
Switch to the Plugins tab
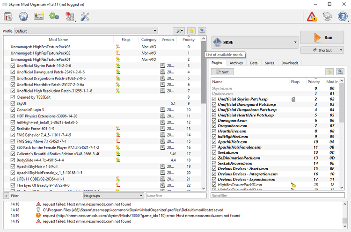pyautogui.click(x=217, y=63)
